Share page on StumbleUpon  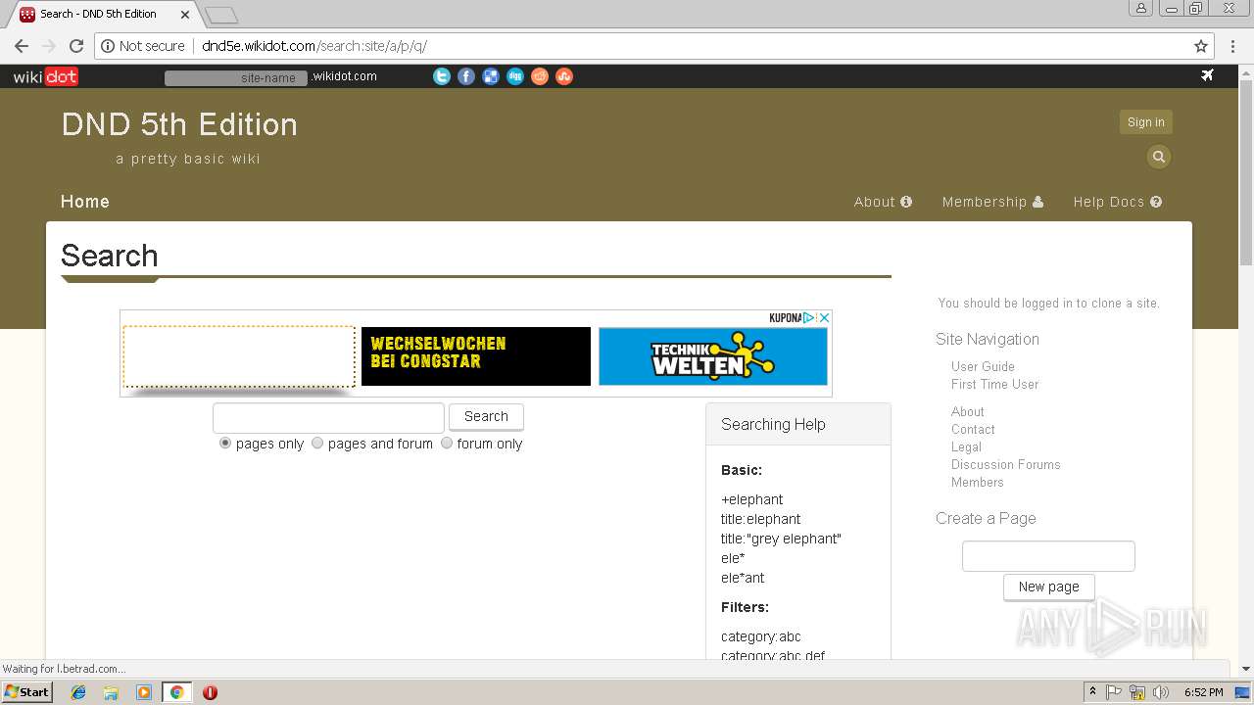coord(564,76)
